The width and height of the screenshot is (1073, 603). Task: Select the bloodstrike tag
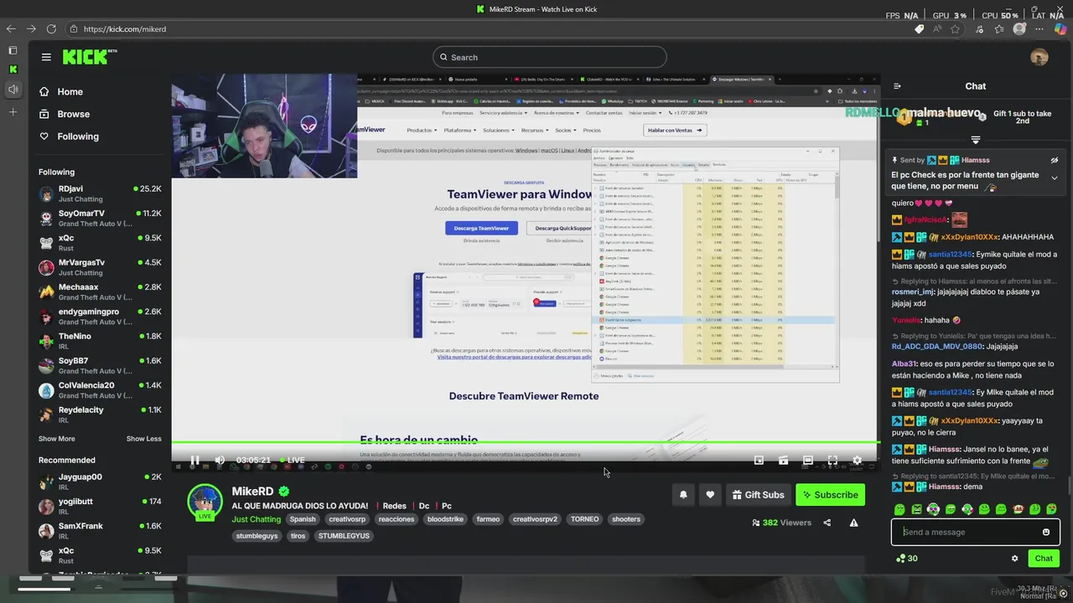pos(445,519)
